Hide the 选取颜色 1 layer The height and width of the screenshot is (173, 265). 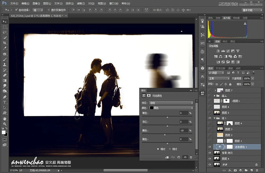(x=210, y=147)
